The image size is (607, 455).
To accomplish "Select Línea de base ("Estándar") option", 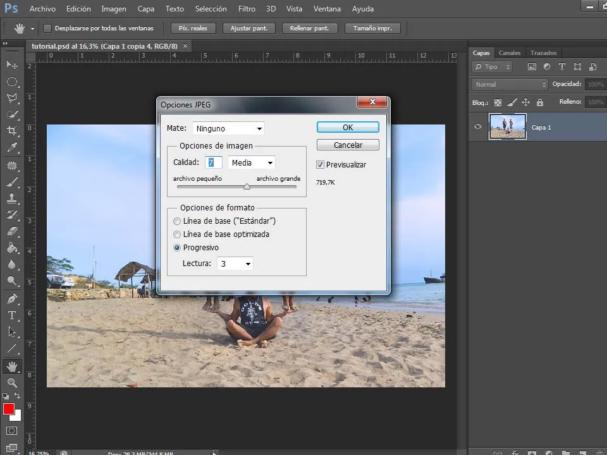I will click(x=177, y=221).
